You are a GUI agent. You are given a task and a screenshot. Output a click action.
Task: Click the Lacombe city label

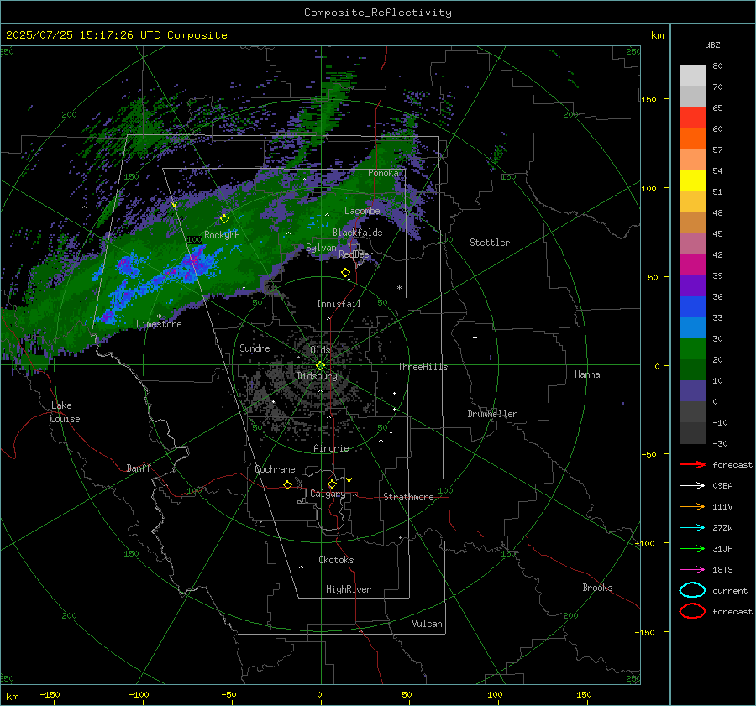click(x=362, y=211)
